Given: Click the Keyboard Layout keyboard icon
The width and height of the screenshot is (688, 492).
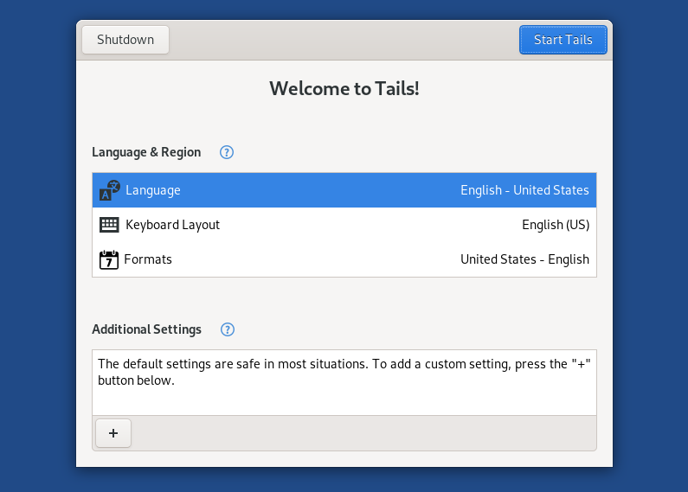Looking at the screenshot, I should coord(109,225).
